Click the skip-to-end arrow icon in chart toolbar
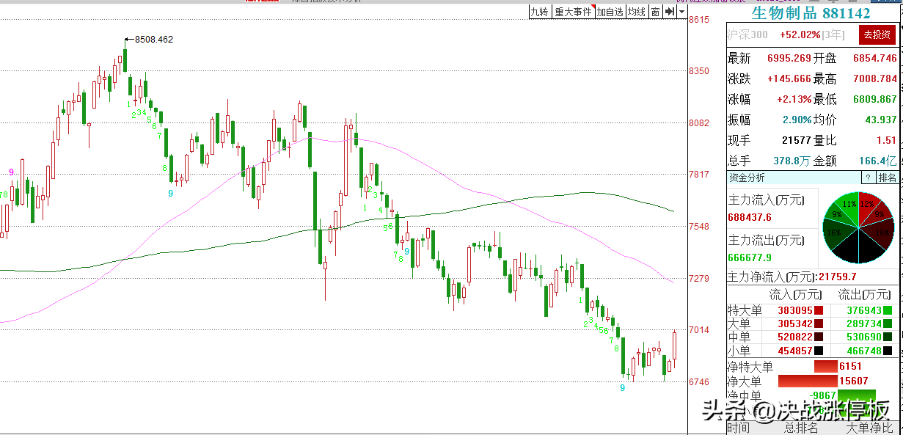Image resolution: width=903 pixels, height=435 pixels. [x=670, y=12]
